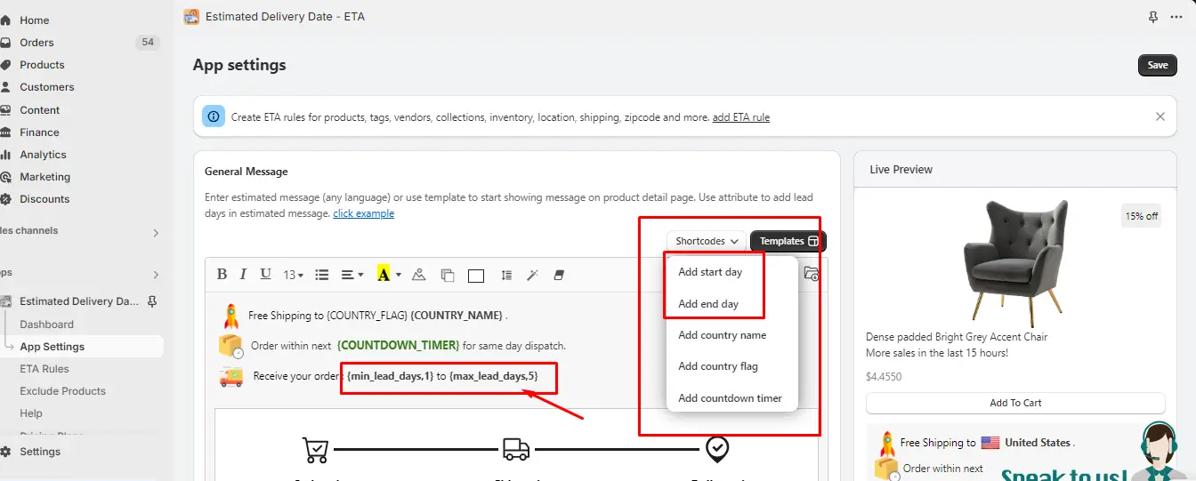Screen dimensions: 1196x481
Task: Click yellow text highlight color button
Action: [384, 275]
